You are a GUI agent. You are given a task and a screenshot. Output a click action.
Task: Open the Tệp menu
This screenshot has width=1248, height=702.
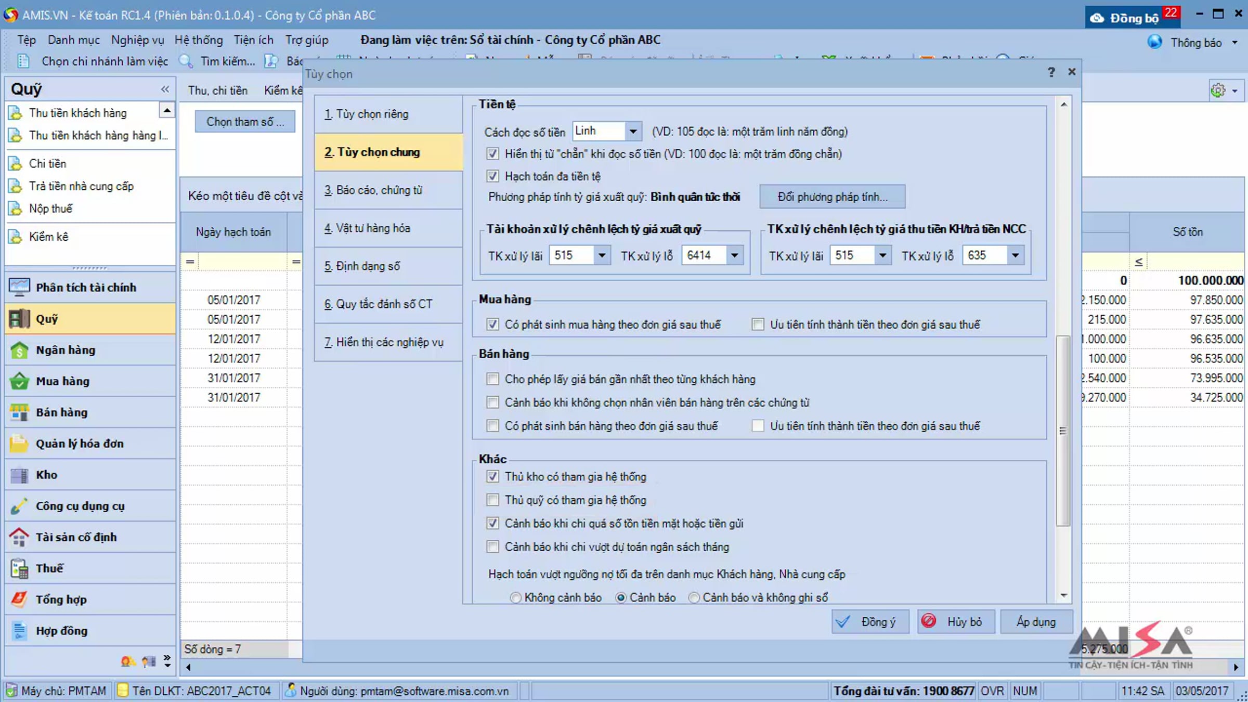pyautogui.click(x=27, y=40)
